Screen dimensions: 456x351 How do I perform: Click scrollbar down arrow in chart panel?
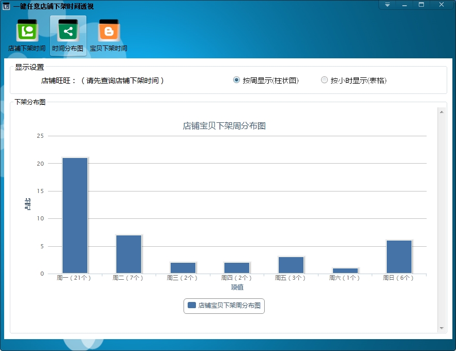tap(442, 328)
